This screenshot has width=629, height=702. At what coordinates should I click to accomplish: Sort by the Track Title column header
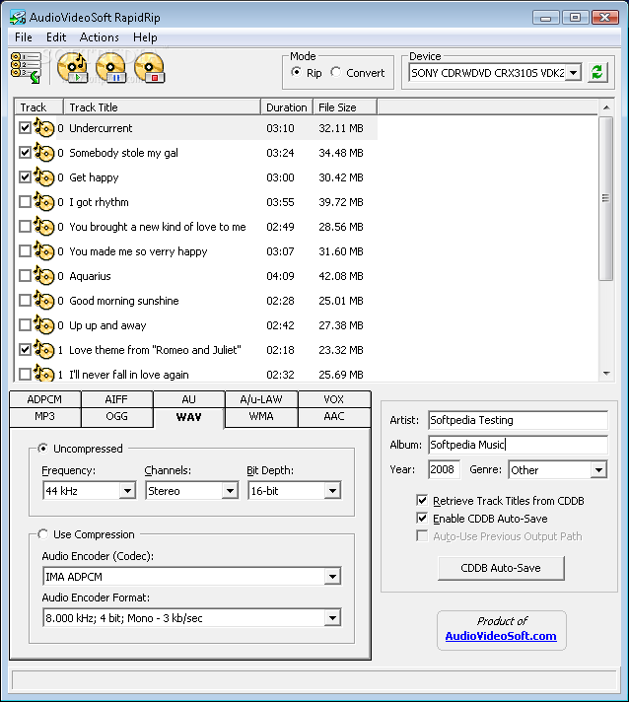pyautogui.click(x=162, y=107)
